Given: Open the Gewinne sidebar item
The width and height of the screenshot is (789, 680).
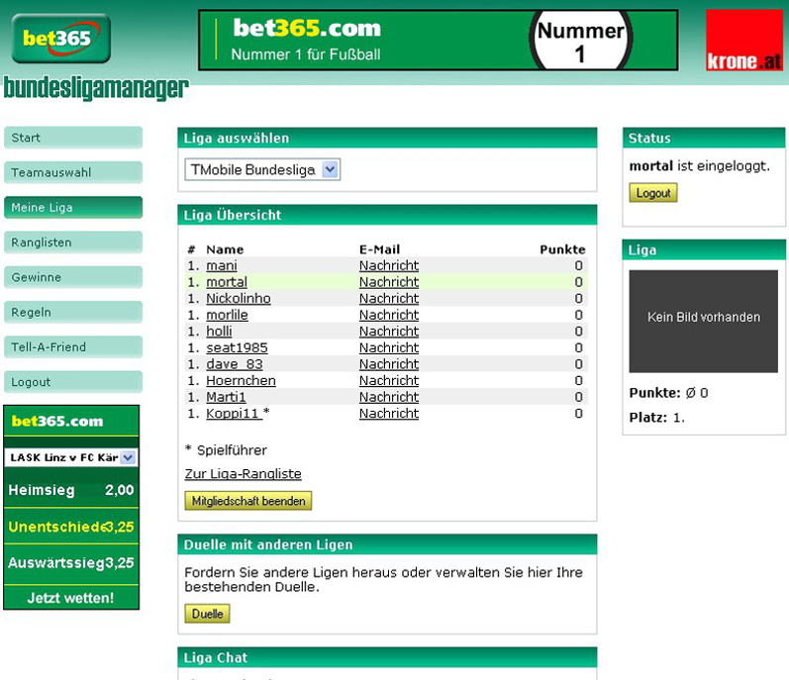Looking at the screenshot, I should click(x=73, y=277).
